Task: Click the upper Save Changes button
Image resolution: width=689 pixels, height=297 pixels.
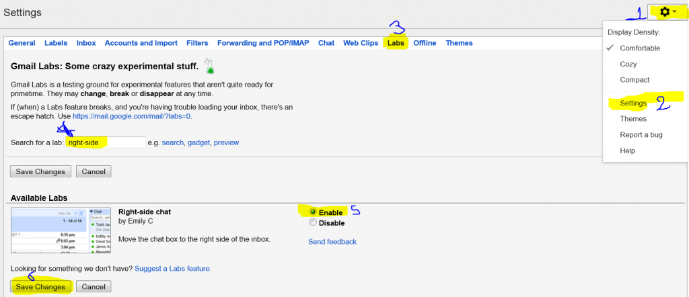Action: pyautogui.click(x=40, y=171)
